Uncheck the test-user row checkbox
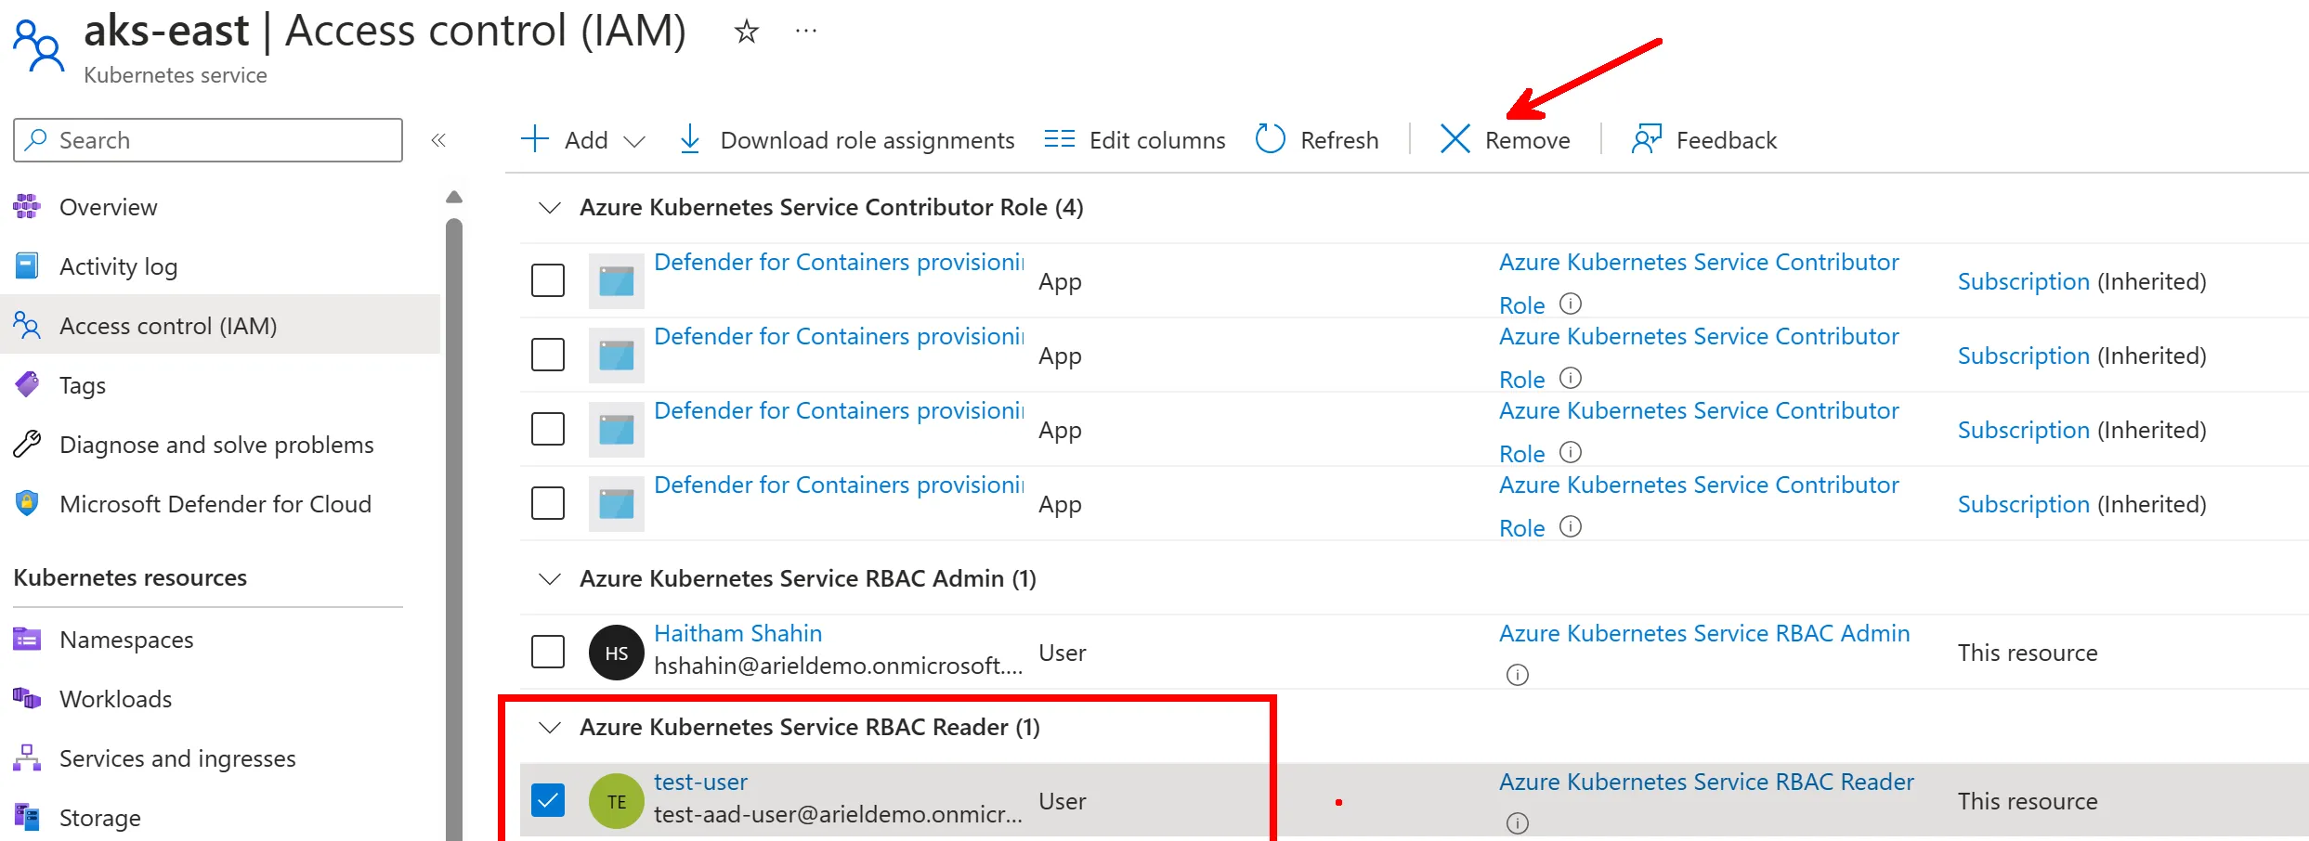2309x841 pixels. click(x=548, y=800)
